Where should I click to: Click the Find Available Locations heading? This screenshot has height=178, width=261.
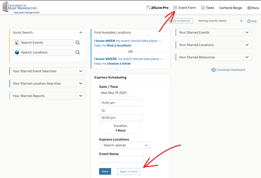[112, 32]
